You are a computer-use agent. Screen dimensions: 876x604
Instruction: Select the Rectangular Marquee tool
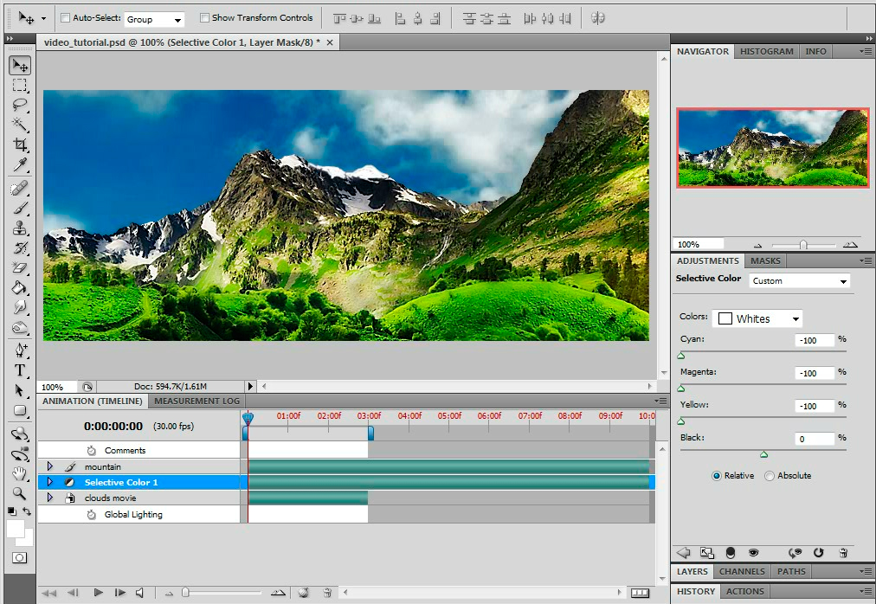[20, 85]
